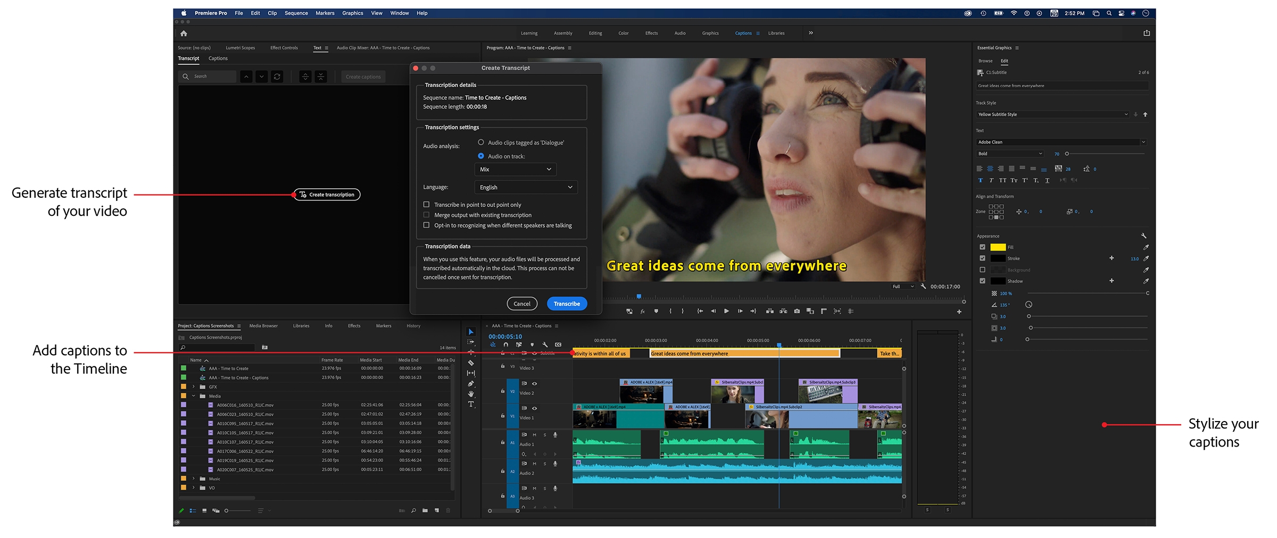
Task: Open the Graphics menu in the menu bar
Action: coord(352,13)
